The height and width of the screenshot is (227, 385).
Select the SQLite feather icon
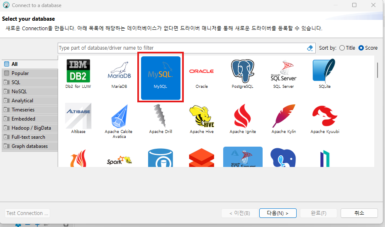pyautogui.click(x=324, y=70)
